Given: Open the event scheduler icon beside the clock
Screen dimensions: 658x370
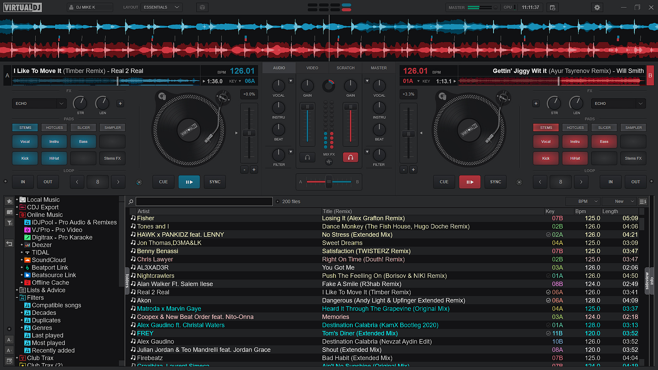Looking at the screenshot, I should pos(552,7).
